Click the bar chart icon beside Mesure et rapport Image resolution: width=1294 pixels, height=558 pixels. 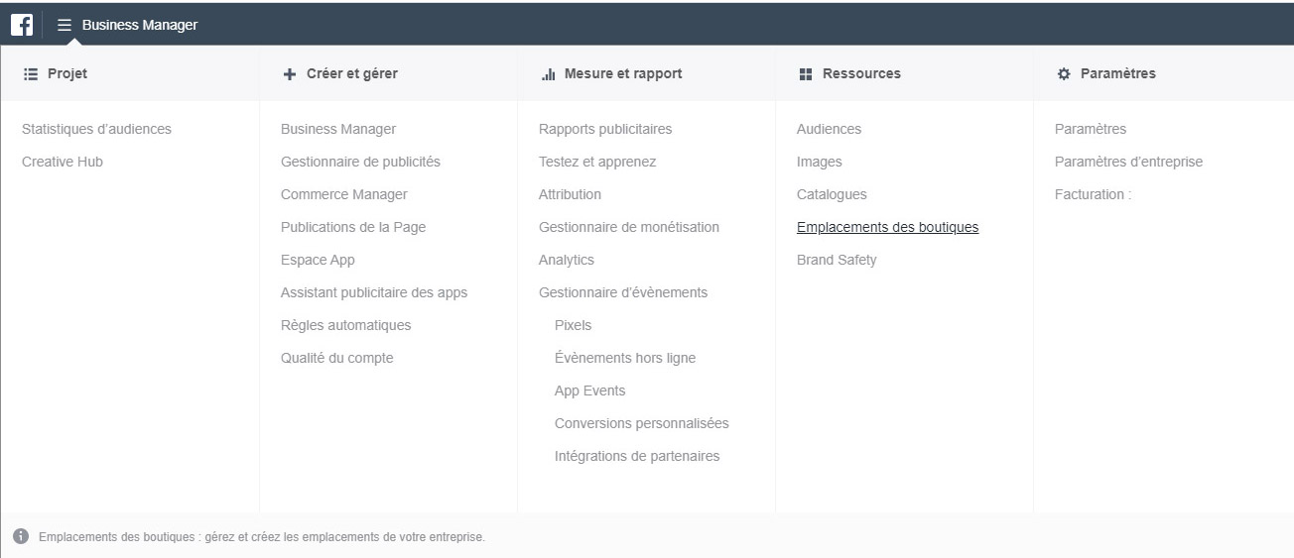tap(548, 73)
